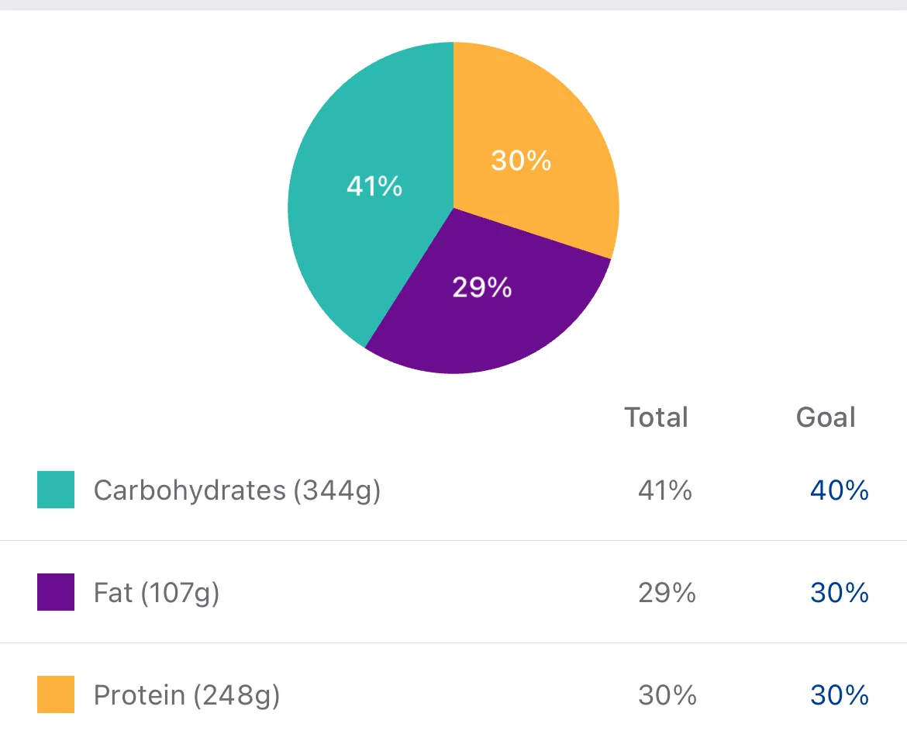This screenshot has width=907, height=755.
Task: Click the 41% label inside pie chart
Action: click(374, 186)
